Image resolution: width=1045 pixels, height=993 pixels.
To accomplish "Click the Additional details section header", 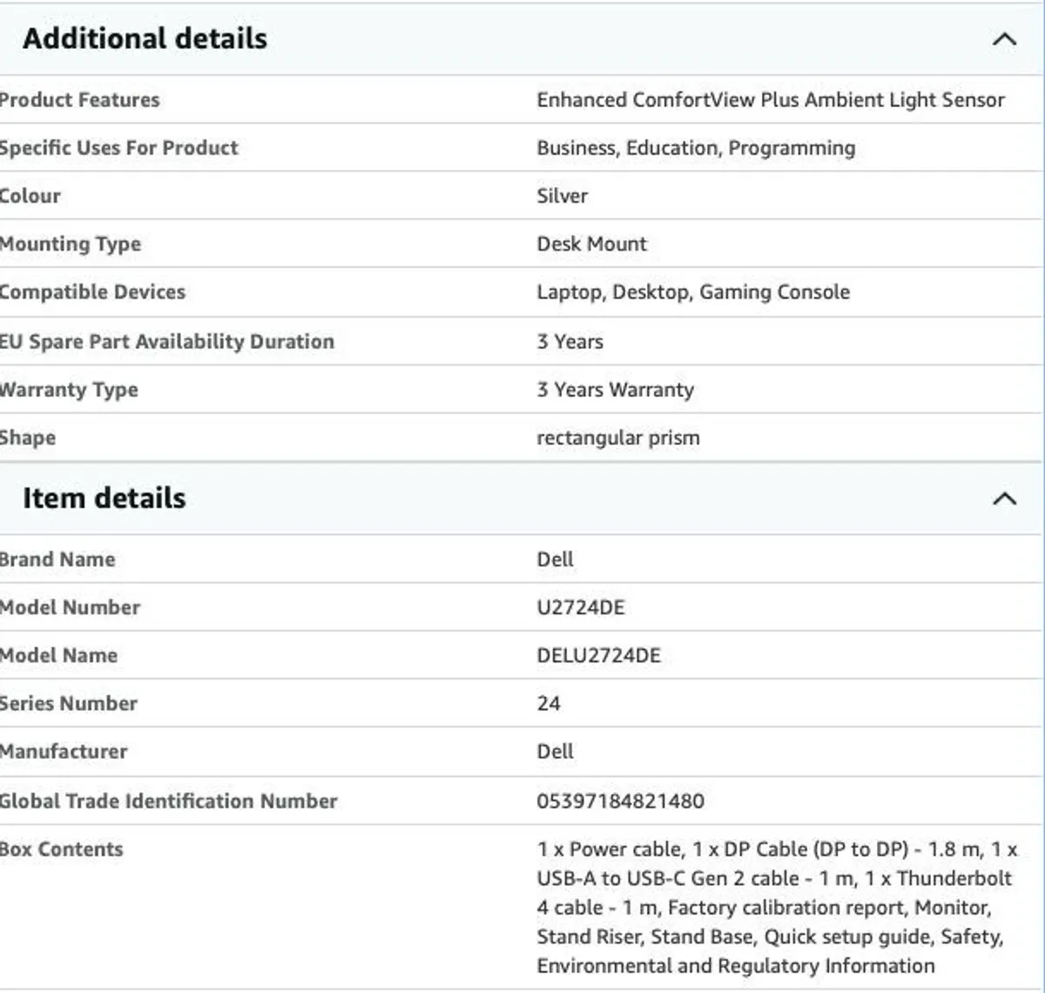I will pyautogui.click(x=145, y=38).
